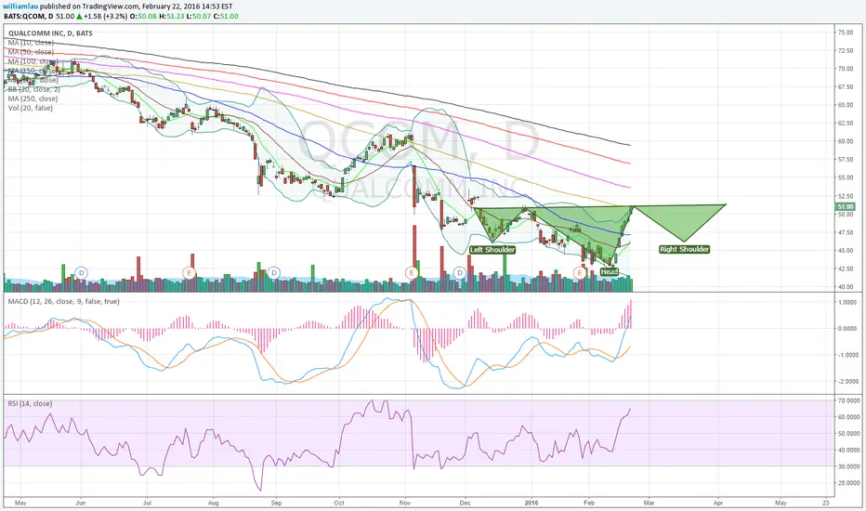Click the 20.0000 RSI axis value

(x=849, y=483)
